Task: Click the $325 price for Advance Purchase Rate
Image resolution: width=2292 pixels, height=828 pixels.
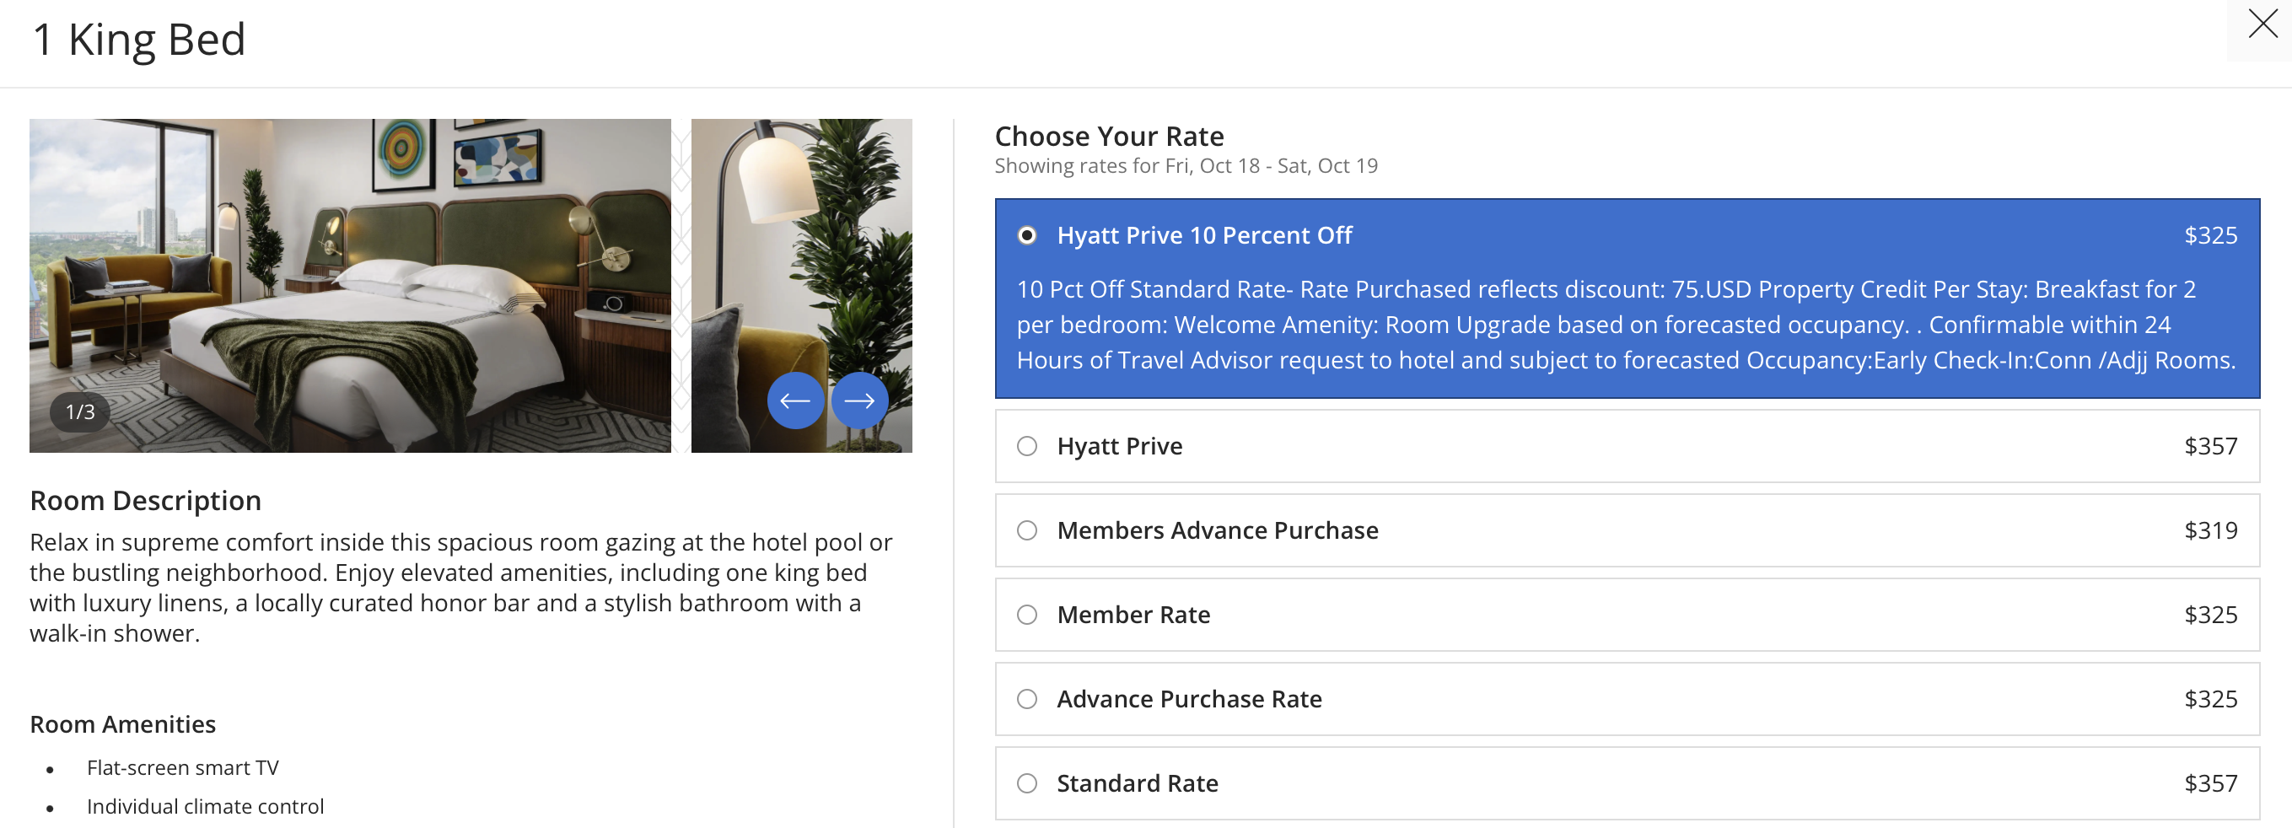Action: [2210, 699]
